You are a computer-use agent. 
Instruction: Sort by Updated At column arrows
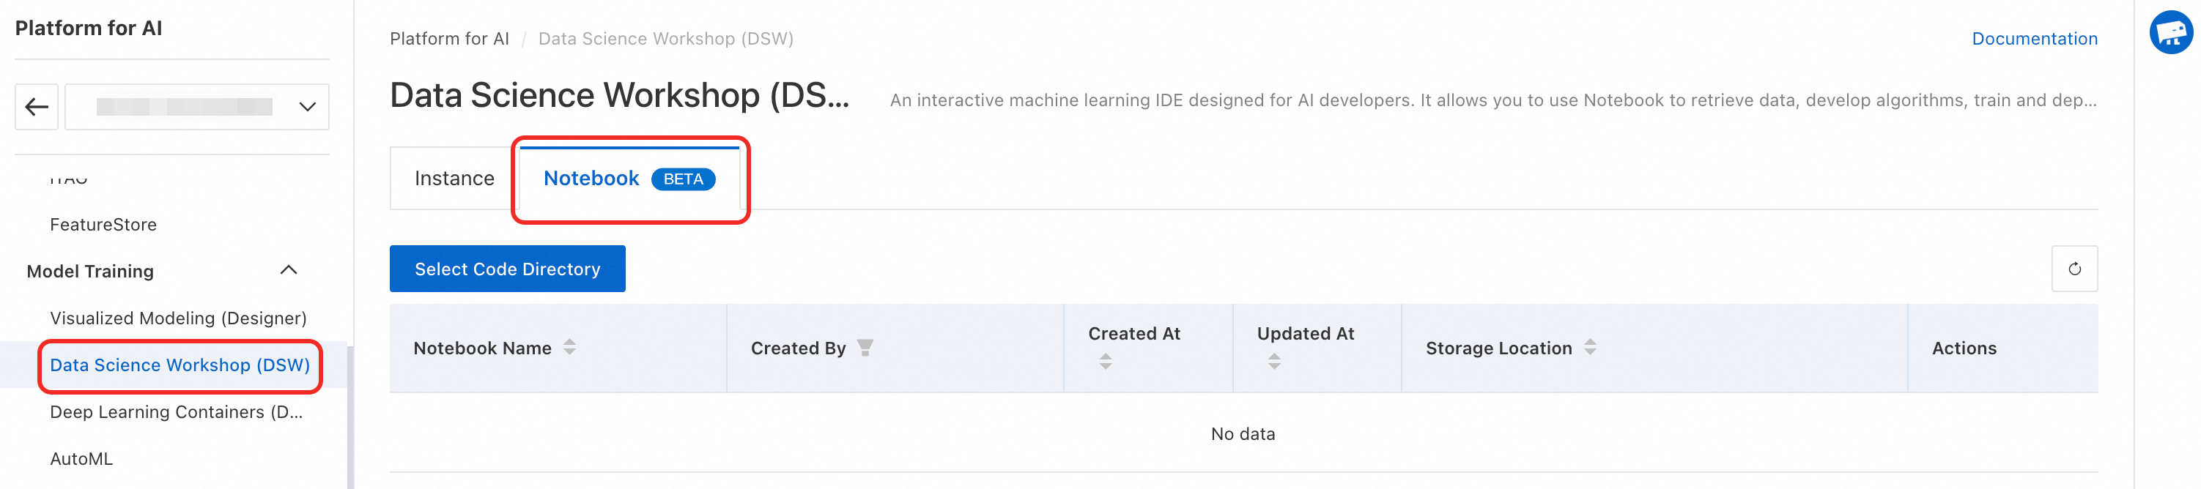pyautogui.click(x=1273, y=362)
